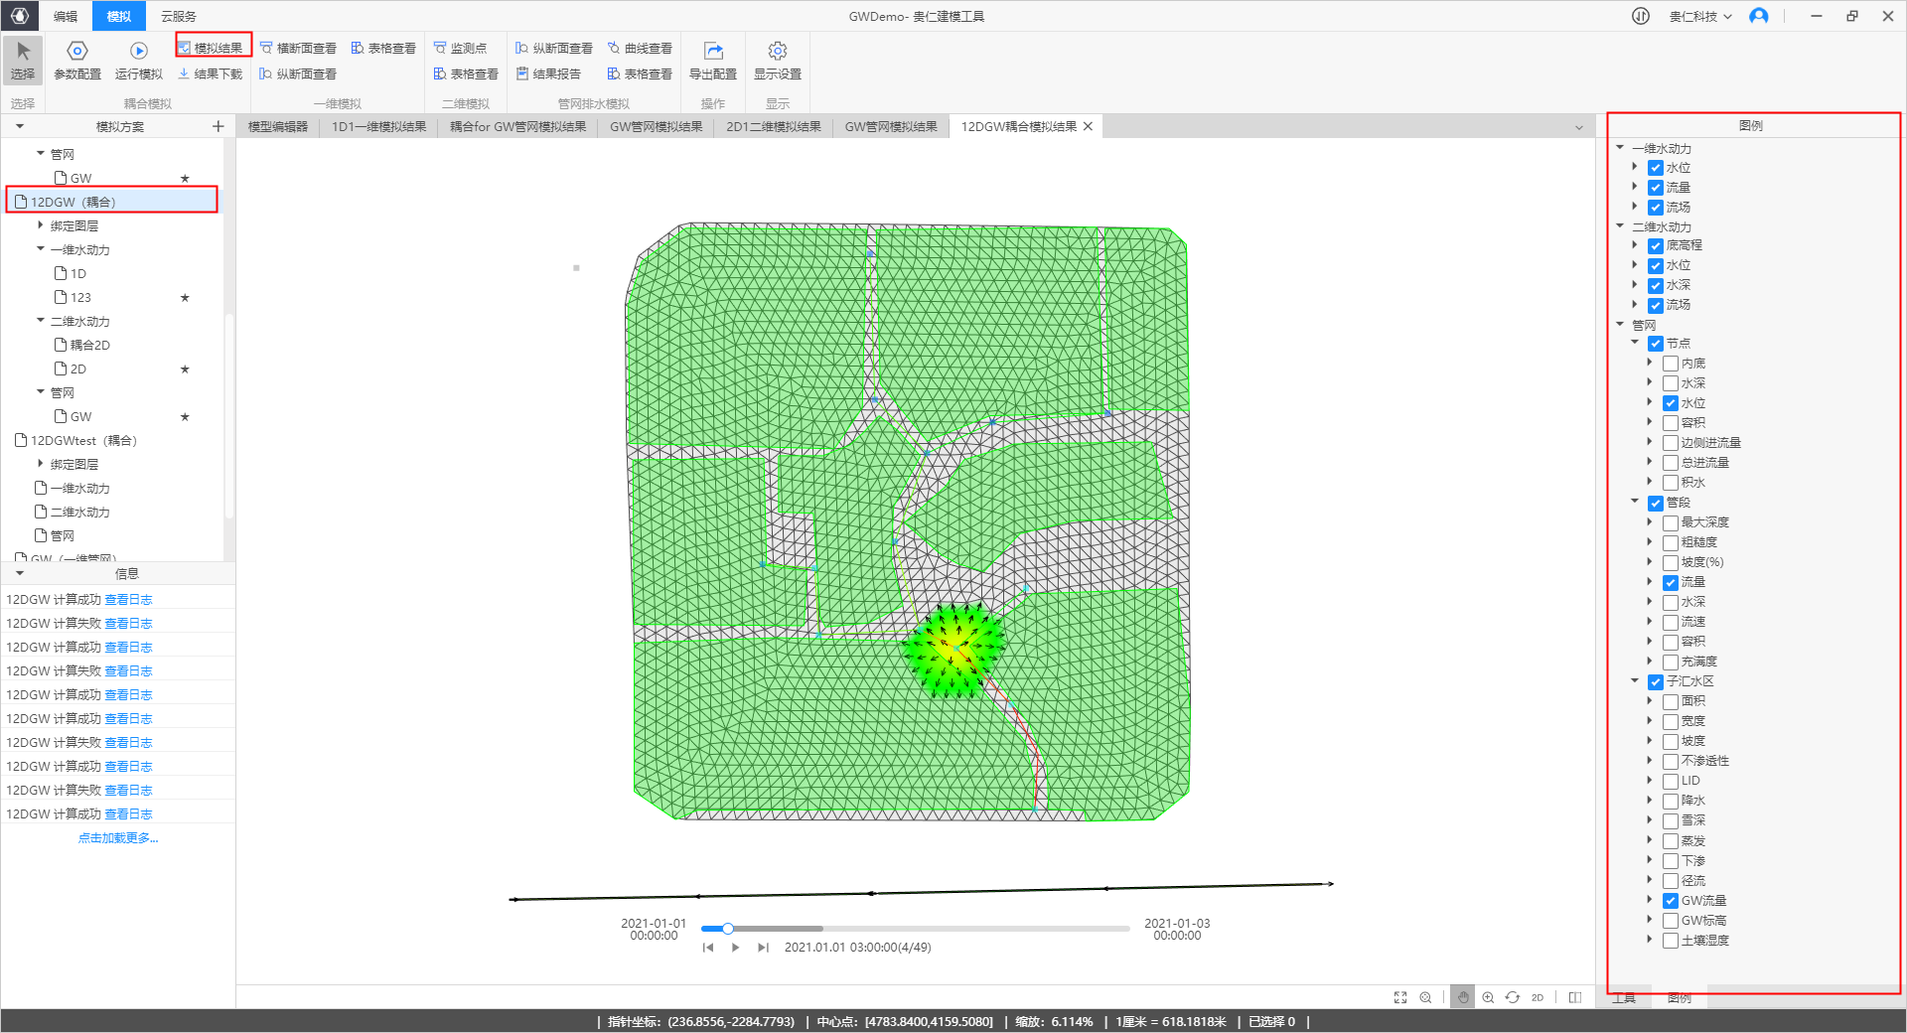Click the 运行模拟 run simulation button
Viewport: 1907px width, 1033px height.
138,60
